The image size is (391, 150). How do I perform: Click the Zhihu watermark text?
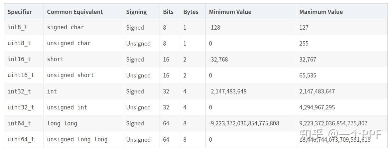(341, 134)
